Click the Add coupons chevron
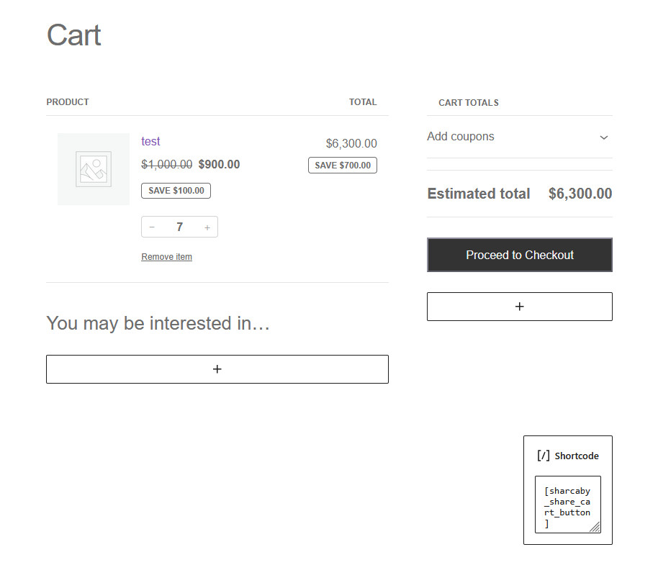Screen dimensions: 658x565 [603, 137]
